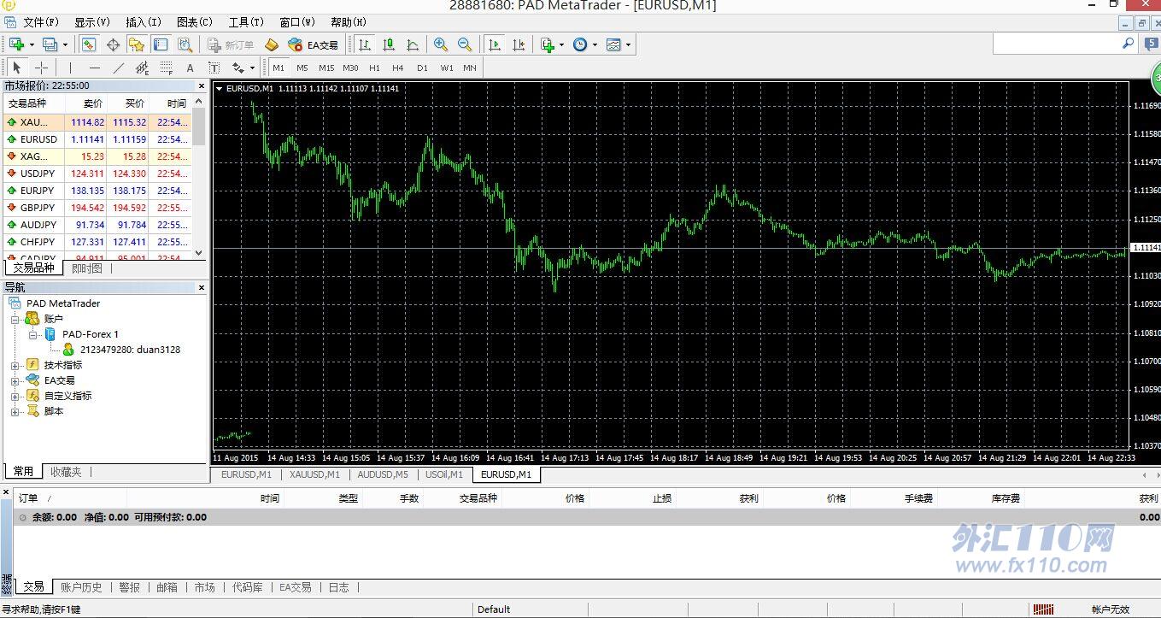
Task: Collapse the 账户 tree node
Action: [x=15, y=319]
